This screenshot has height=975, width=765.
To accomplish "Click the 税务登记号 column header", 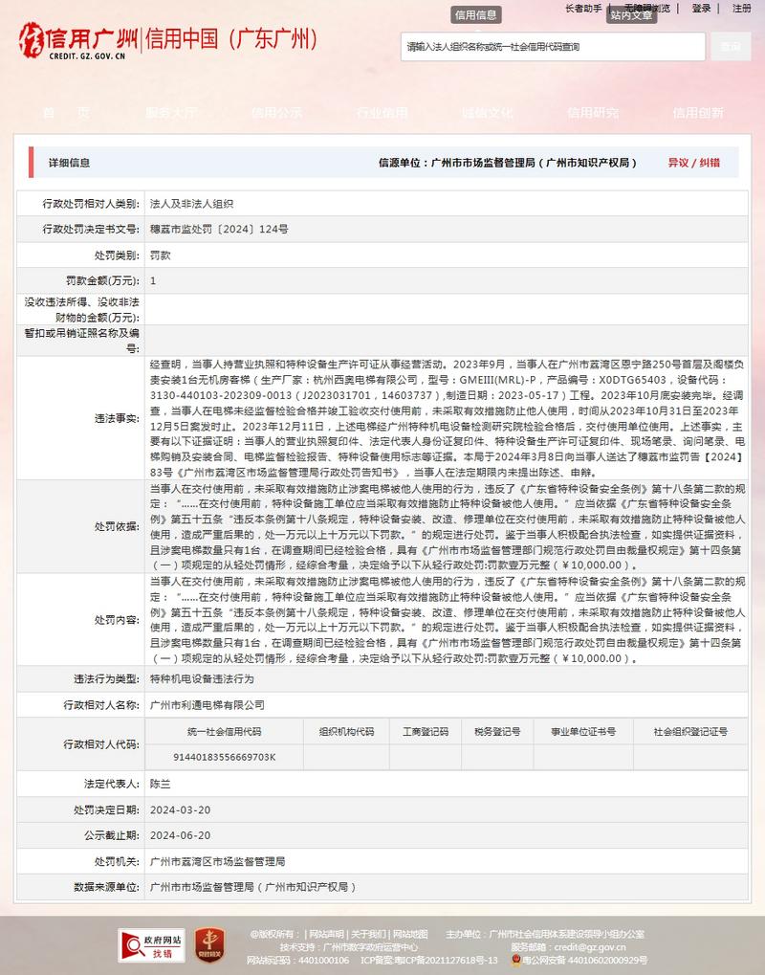I will coord(498,732).
